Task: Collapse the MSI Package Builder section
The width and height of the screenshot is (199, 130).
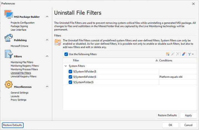Action: [47, 17]
